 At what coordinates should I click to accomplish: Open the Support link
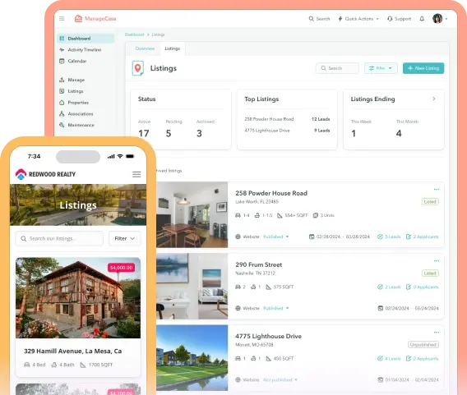coord(399,18)
